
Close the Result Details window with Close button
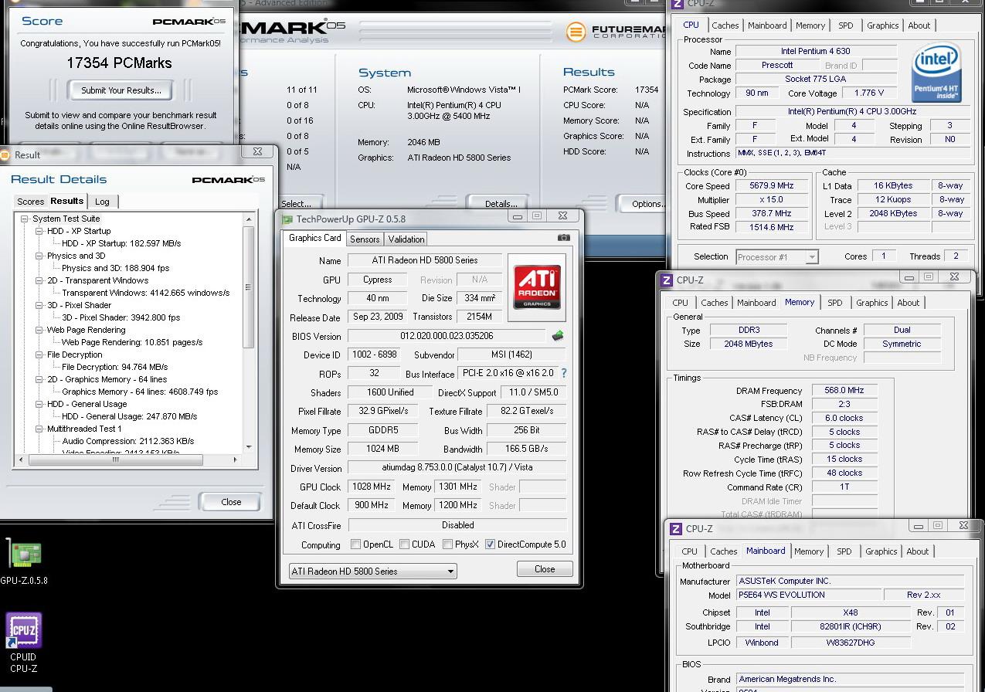point(231,502)
